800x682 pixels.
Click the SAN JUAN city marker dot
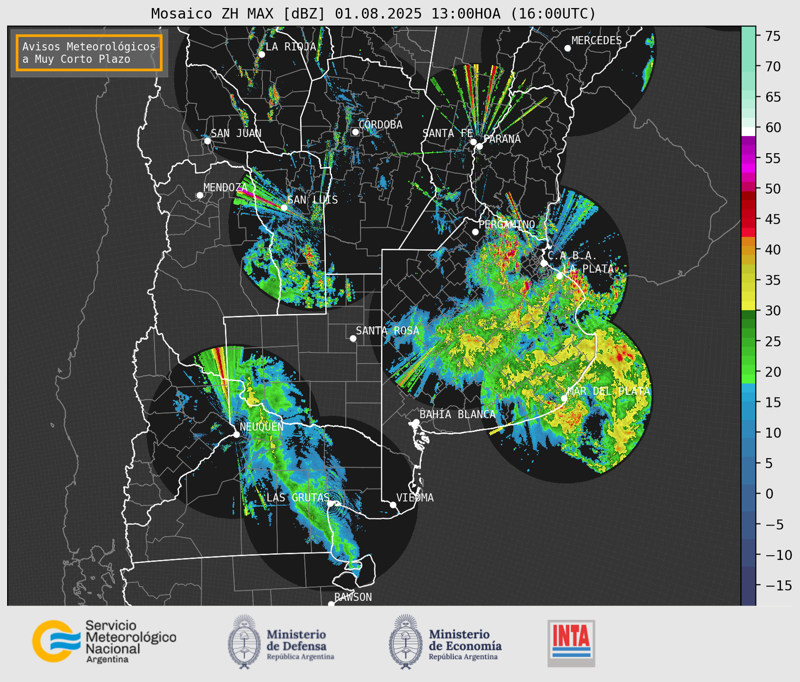[x=207, y=141]
